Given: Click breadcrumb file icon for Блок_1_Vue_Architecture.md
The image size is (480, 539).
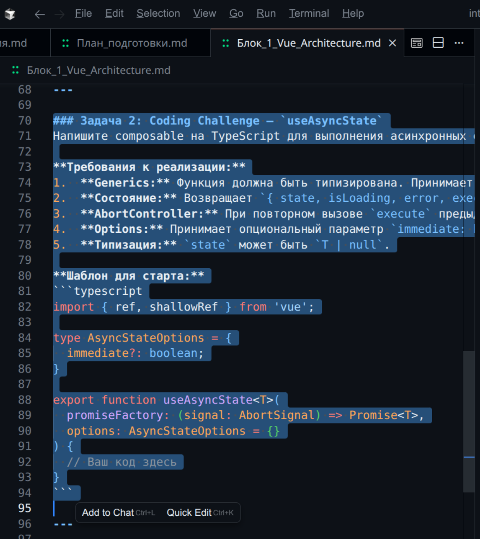Looking at the screenshot, I should click(16, 70).
